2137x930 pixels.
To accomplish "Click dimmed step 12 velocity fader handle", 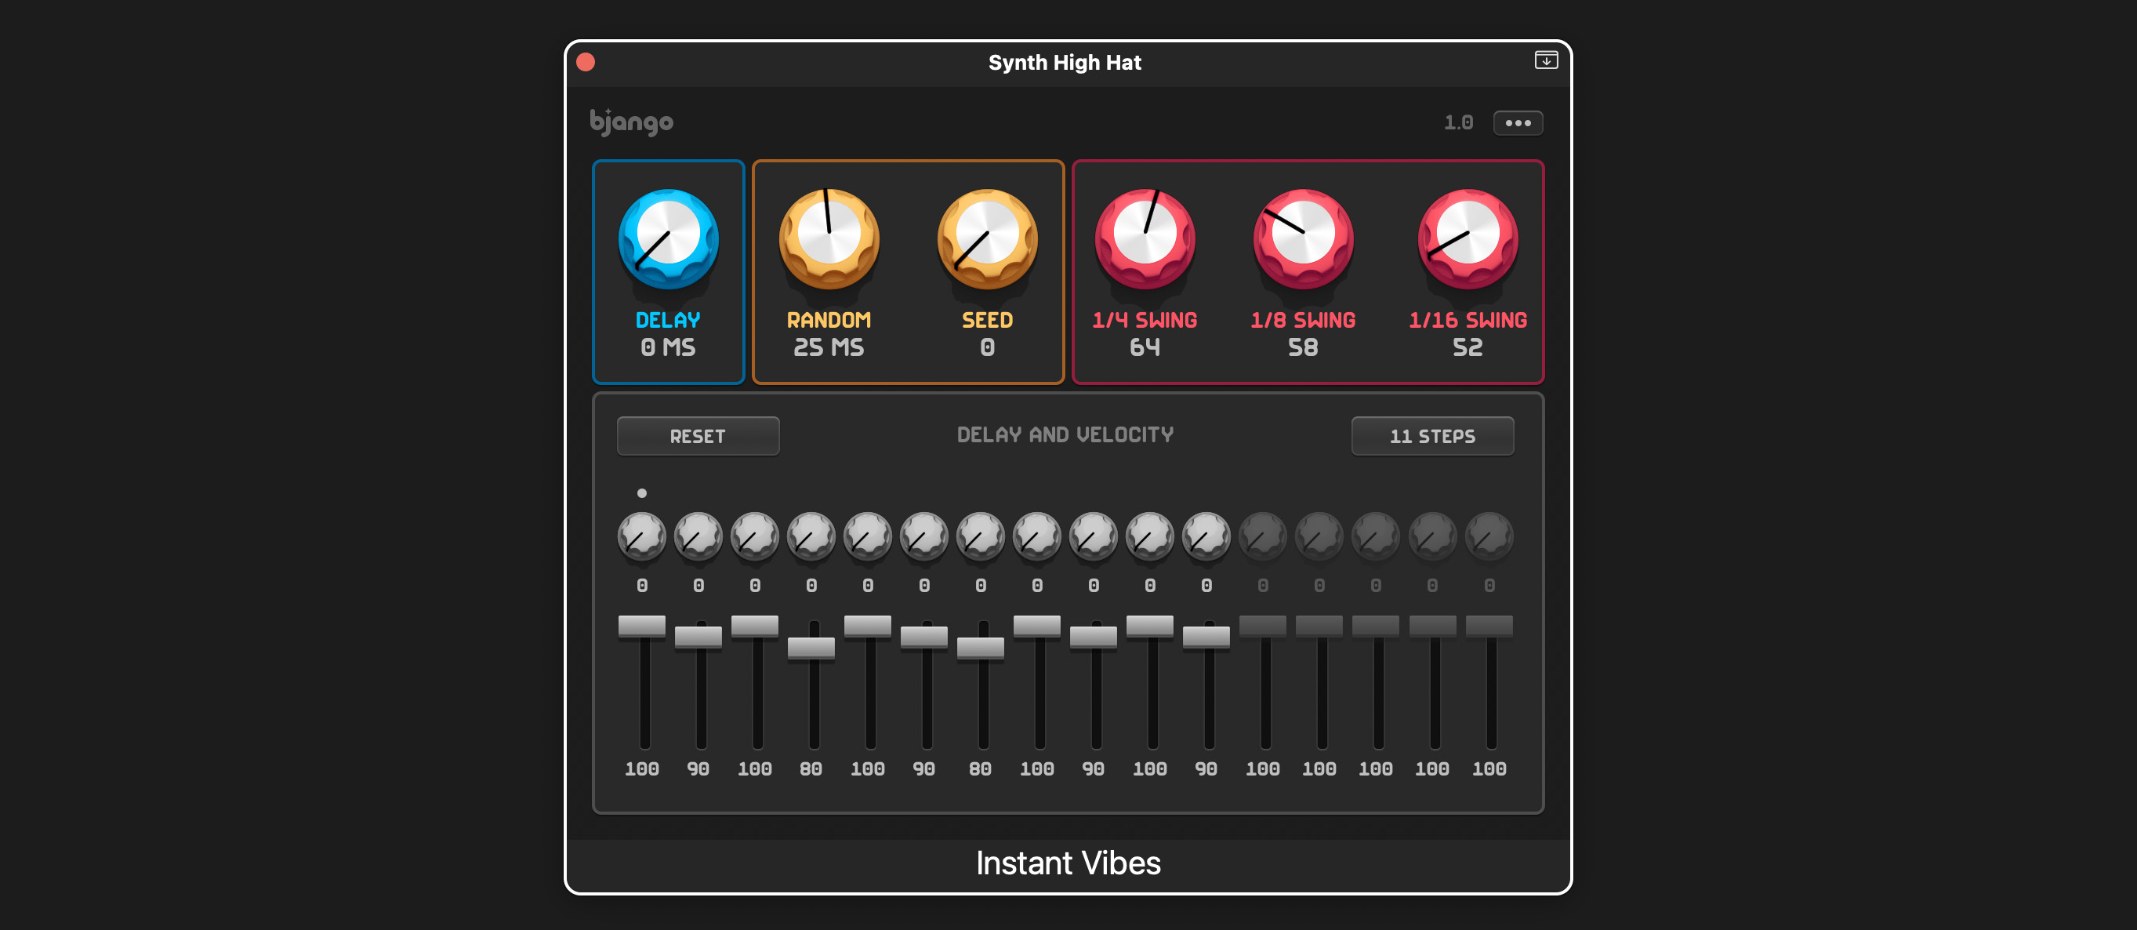I will (1262, 627).
